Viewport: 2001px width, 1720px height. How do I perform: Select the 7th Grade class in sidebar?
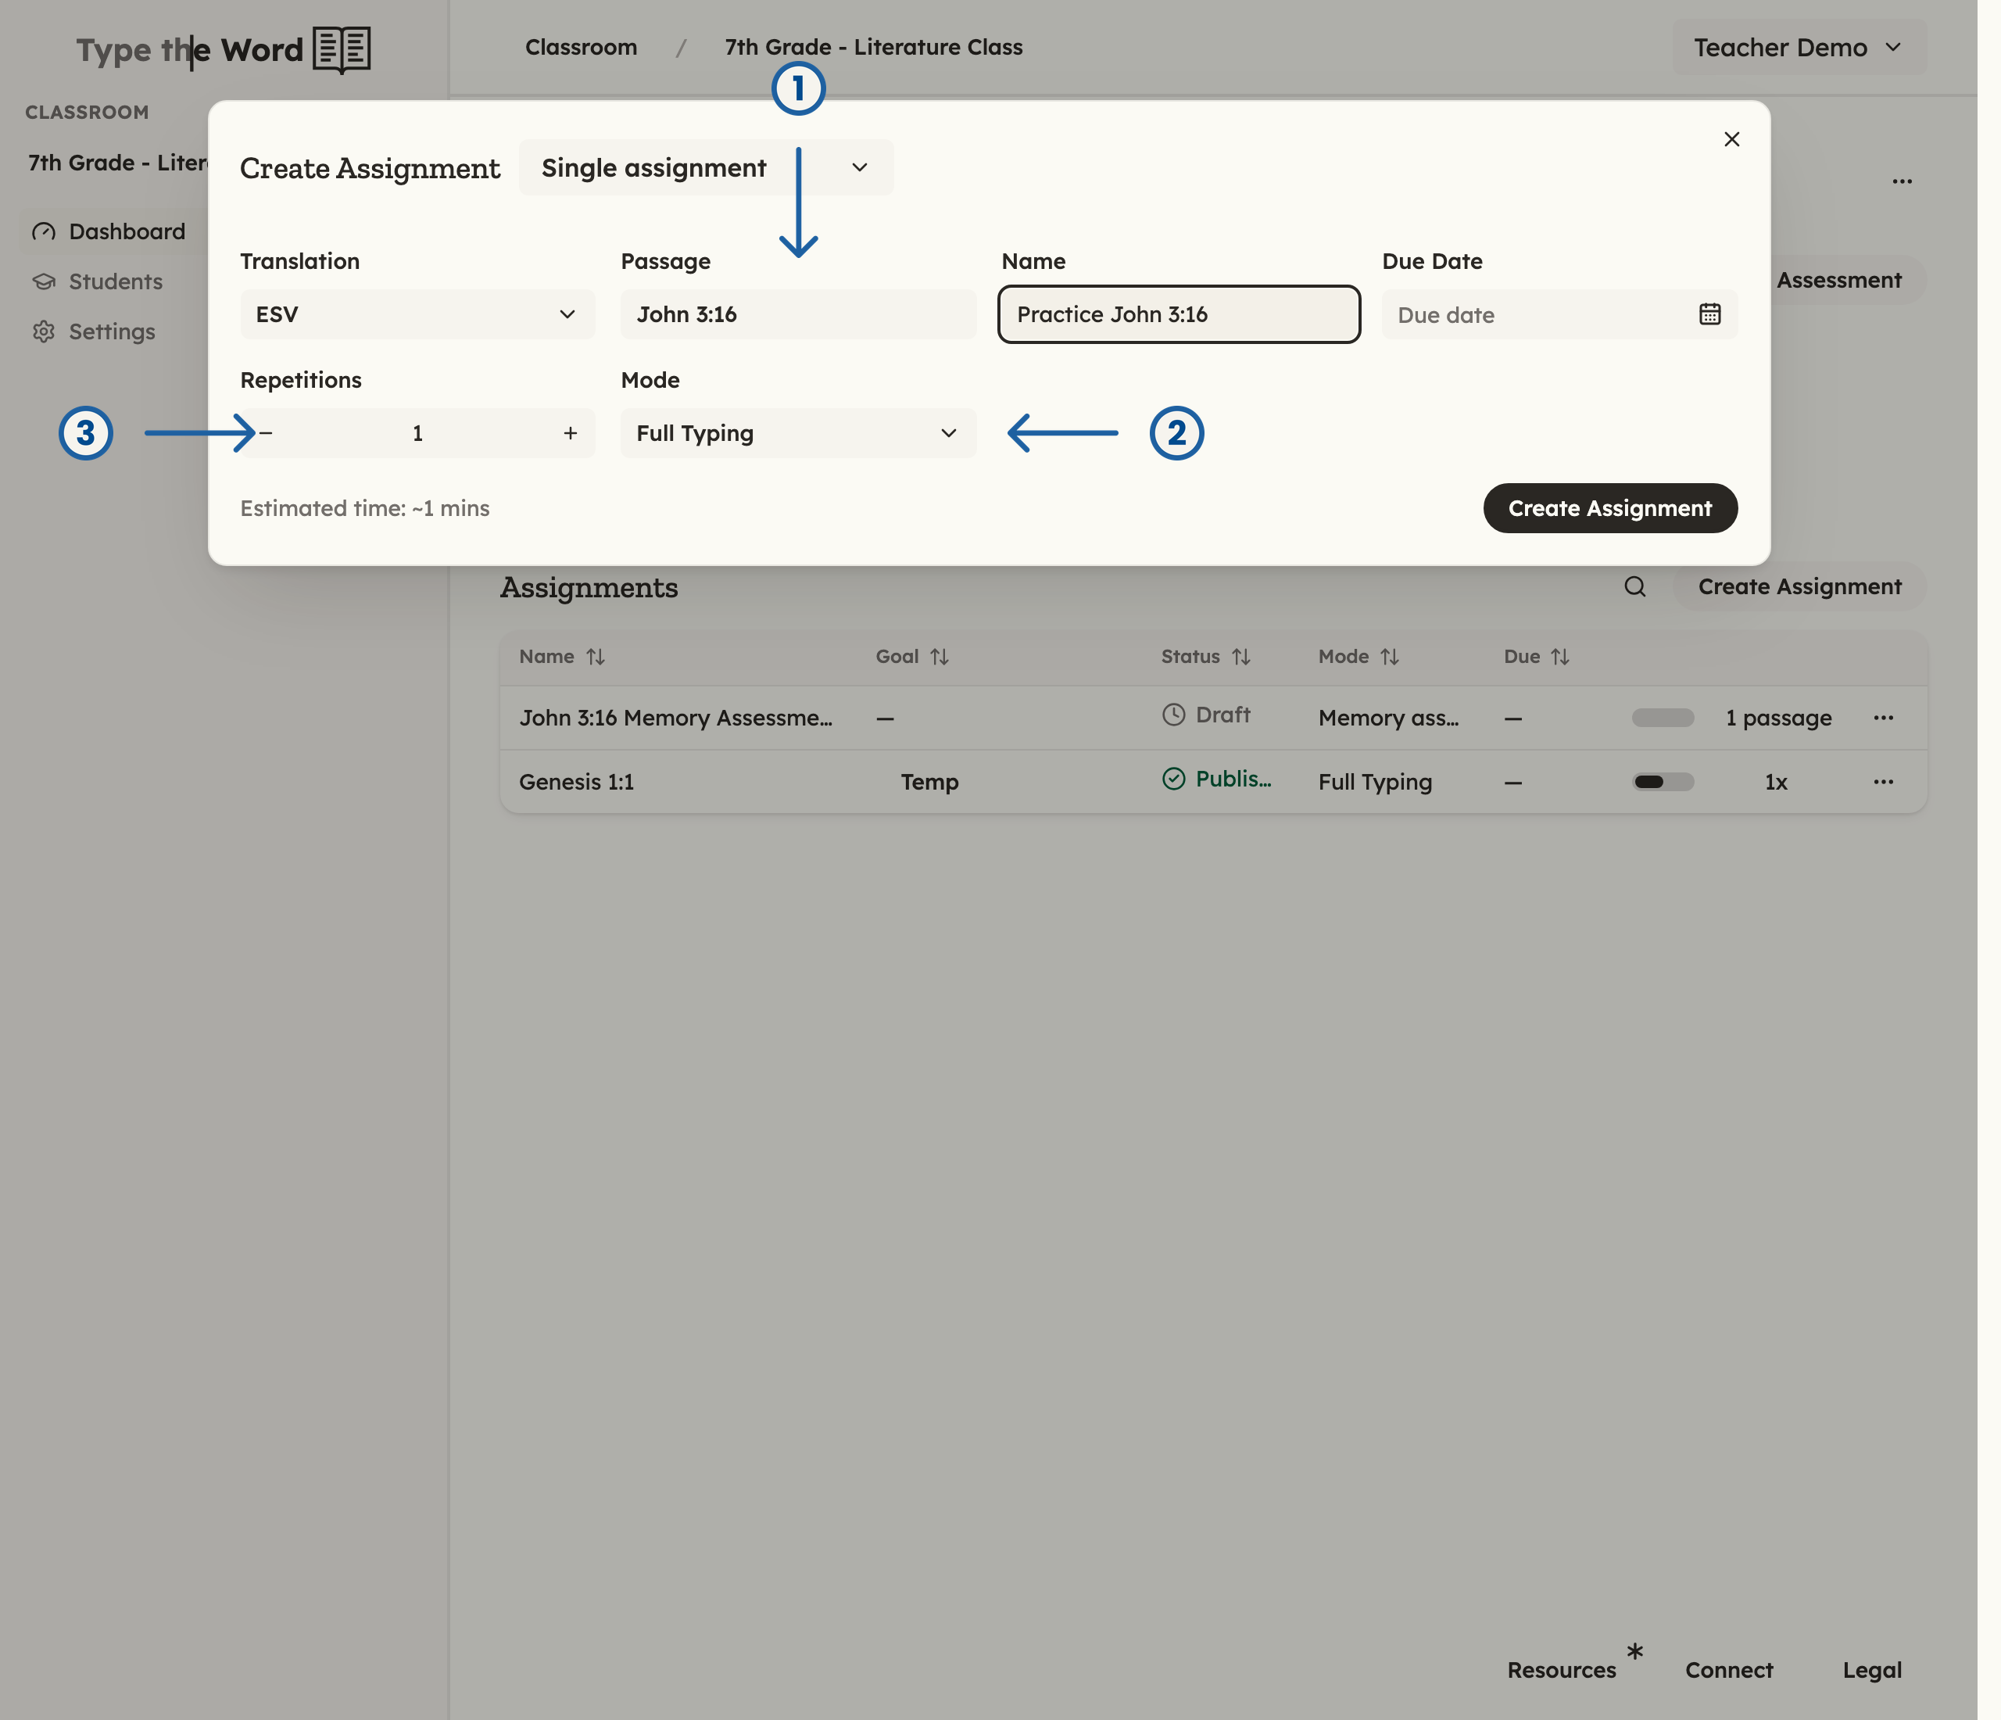point(118,163)
